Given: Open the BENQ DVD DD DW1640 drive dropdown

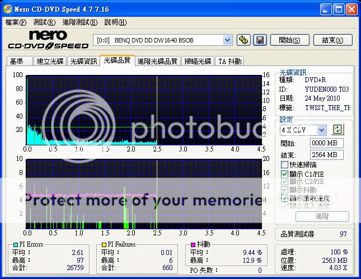Looking at the screenshot, I should [227, 40].
